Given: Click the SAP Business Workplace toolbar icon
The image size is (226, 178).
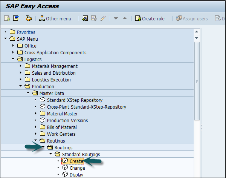Looking at the screenshot, I should coord(29,18).
